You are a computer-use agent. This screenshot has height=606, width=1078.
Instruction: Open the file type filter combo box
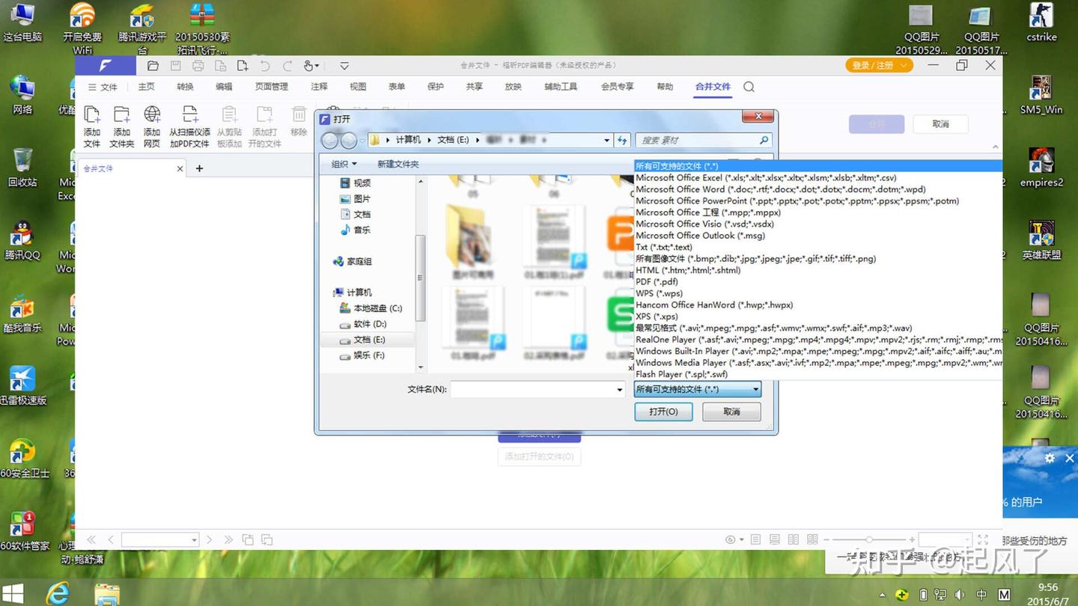point(697,389)
